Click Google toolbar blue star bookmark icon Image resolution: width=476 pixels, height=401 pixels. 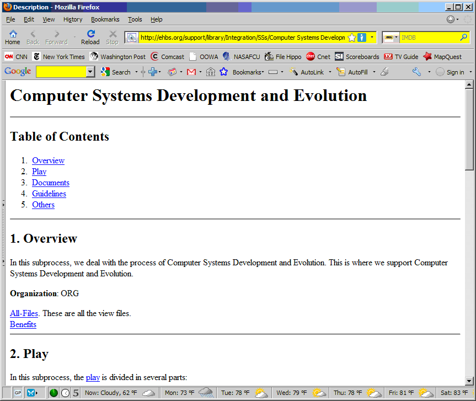(x=224, y=72)
